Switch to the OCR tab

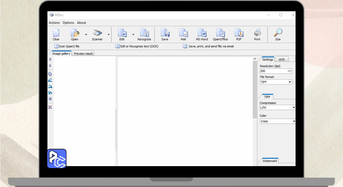281,60
